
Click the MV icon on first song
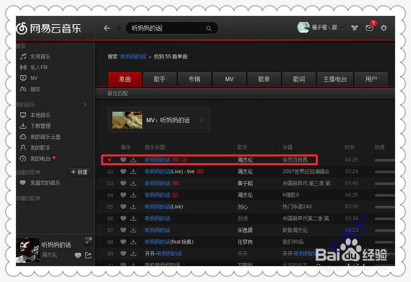click(185, 160)
